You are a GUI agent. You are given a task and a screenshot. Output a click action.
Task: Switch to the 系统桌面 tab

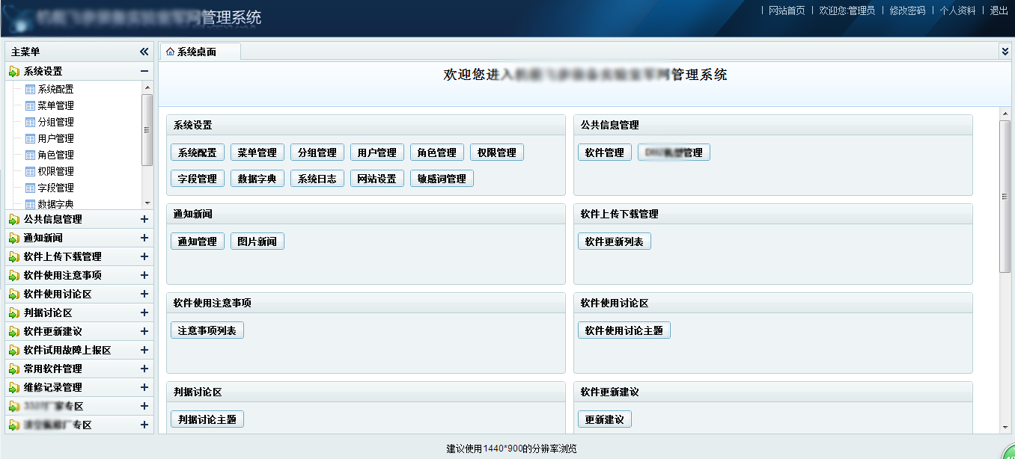pyautogui.click(x=197, y=52)
